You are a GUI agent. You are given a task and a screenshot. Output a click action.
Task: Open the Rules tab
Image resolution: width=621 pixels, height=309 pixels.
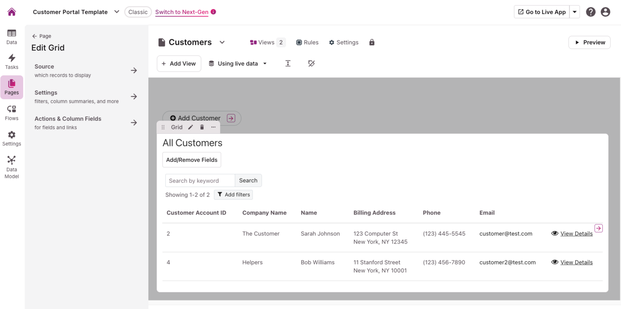click(307, 42)
